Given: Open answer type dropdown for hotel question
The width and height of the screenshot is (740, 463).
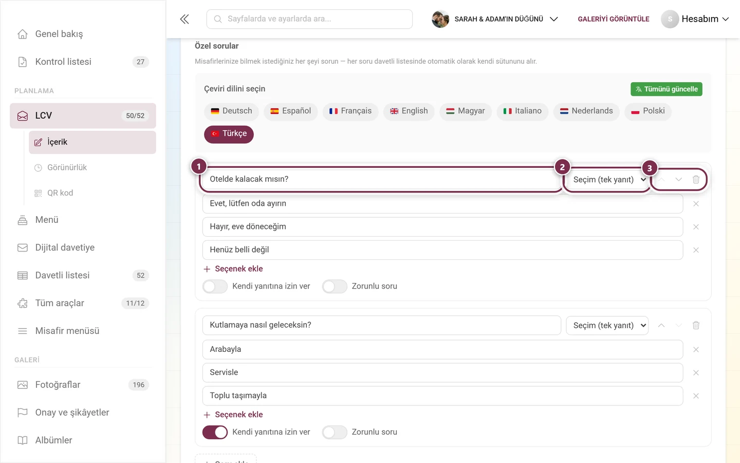Looking at the screenshot, I should coord(607,180).
